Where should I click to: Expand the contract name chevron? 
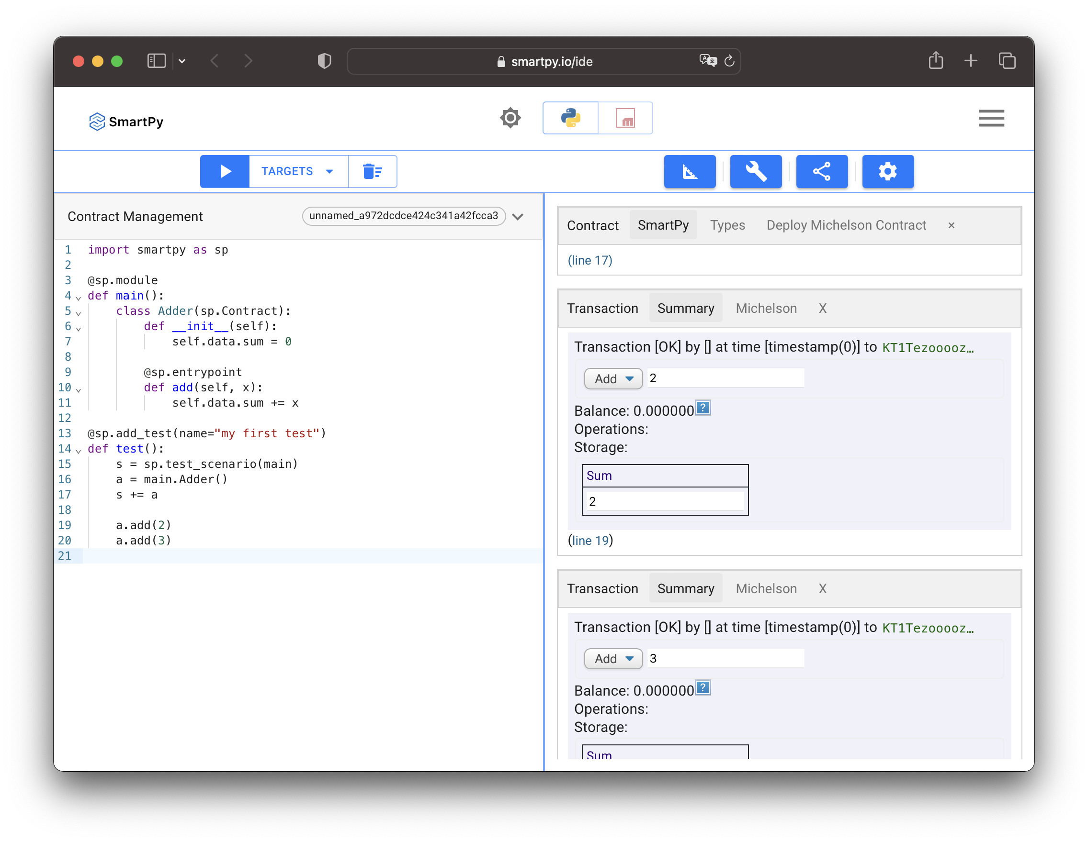tap(518, 216)
